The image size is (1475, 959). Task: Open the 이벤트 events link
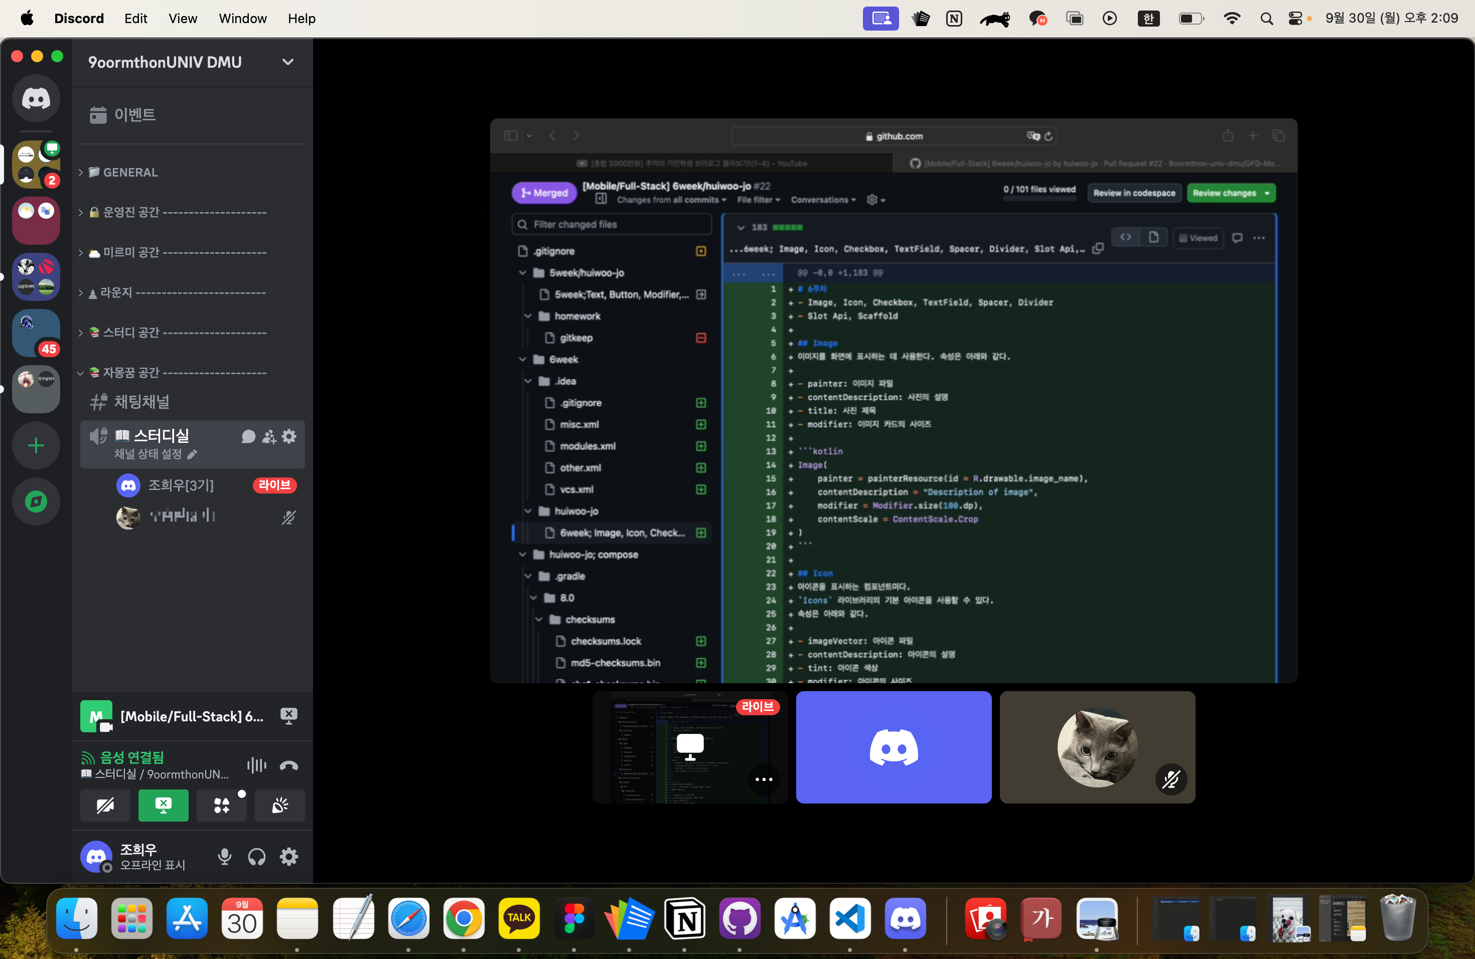coord(134,115)
